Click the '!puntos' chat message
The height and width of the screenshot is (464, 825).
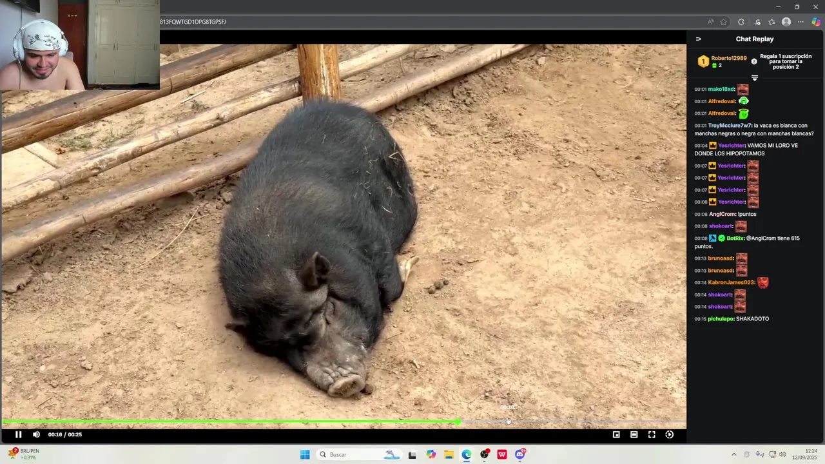(748, 214)
